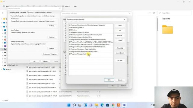The height and width of the screenshot is (108, 193).
Task: Select the WORKPLACE (H:) drive
Action: tap(12, 65)
